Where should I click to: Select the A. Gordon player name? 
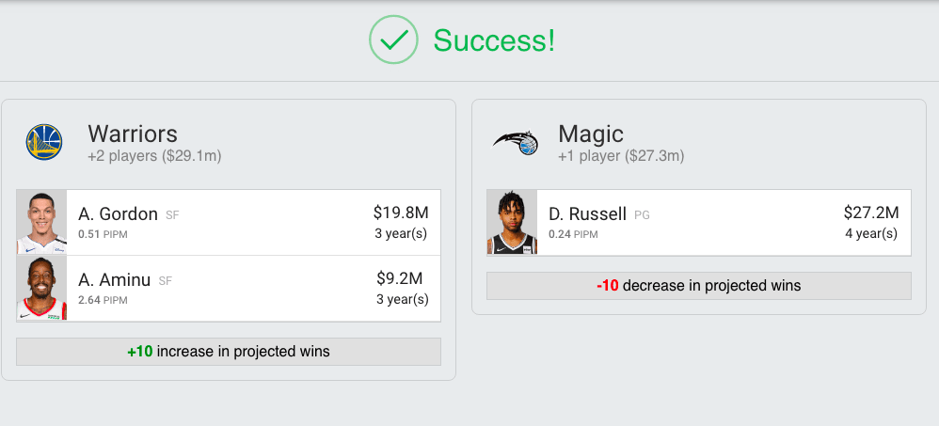tap(118, 214)
